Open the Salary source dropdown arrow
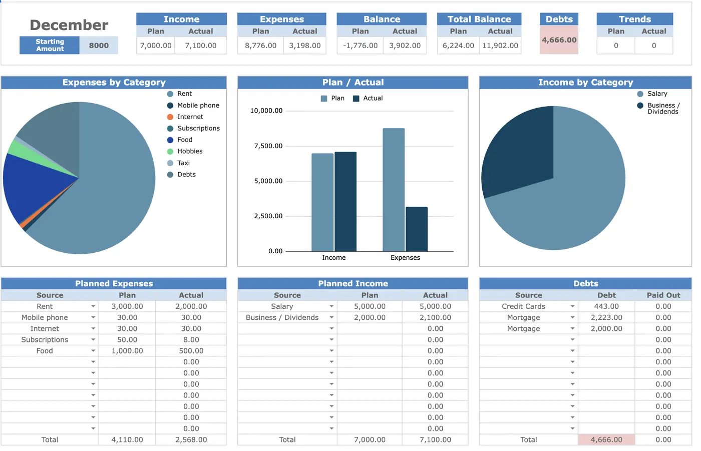This screenshot has height=451, width=701. point(331,306)
